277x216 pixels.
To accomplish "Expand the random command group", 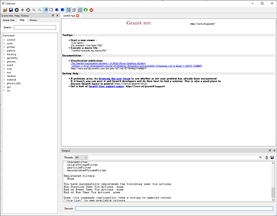I will coord(4,76).
